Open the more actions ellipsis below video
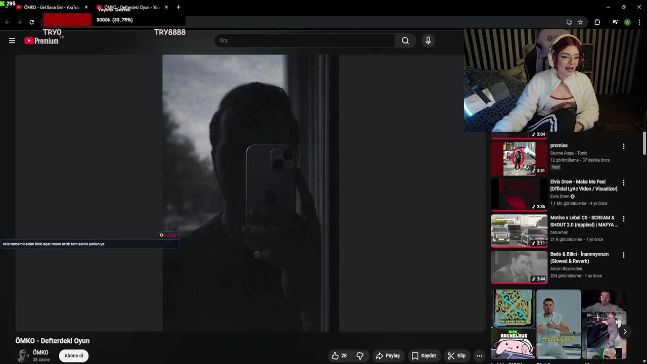The image size is (647, 364). [479, 356]
